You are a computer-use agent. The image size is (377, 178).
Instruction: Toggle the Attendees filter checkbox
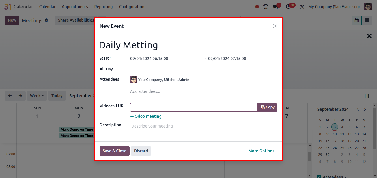point(319,177)
